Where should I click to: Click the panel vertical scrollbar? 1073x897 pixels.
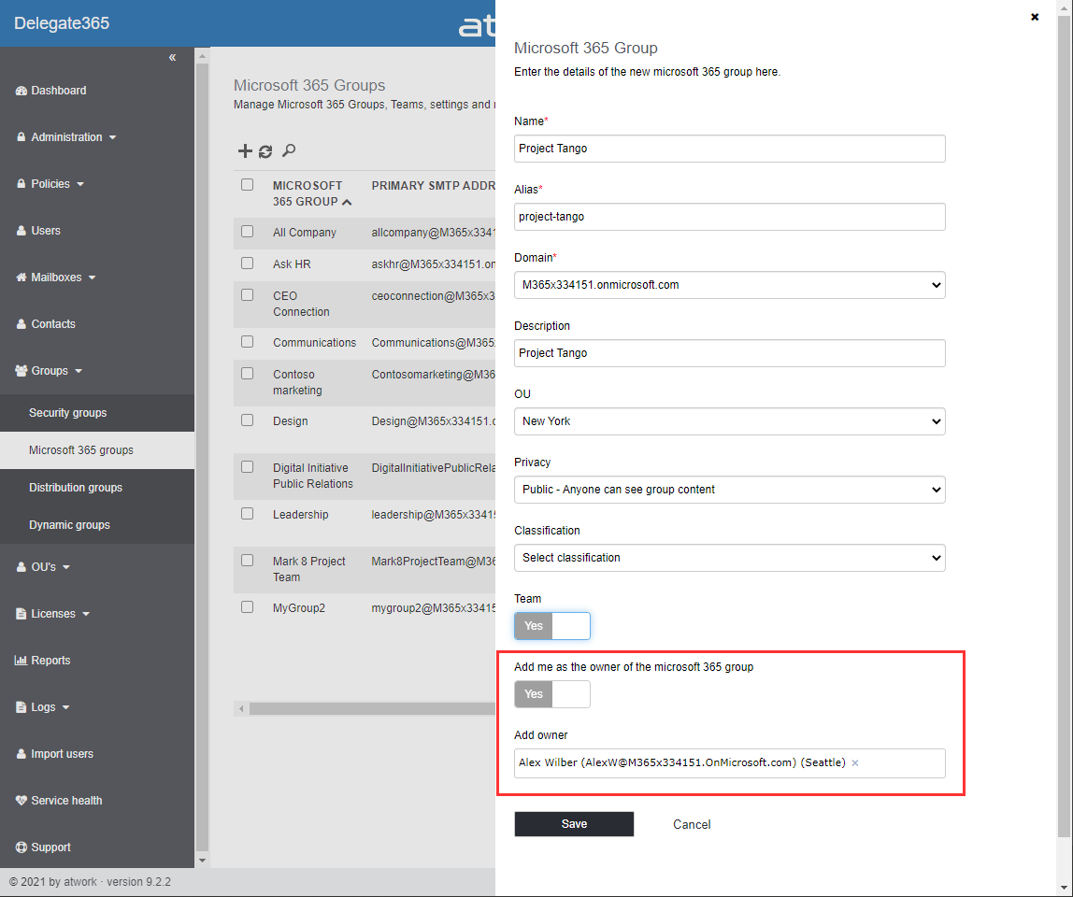tap(1064, 424)
